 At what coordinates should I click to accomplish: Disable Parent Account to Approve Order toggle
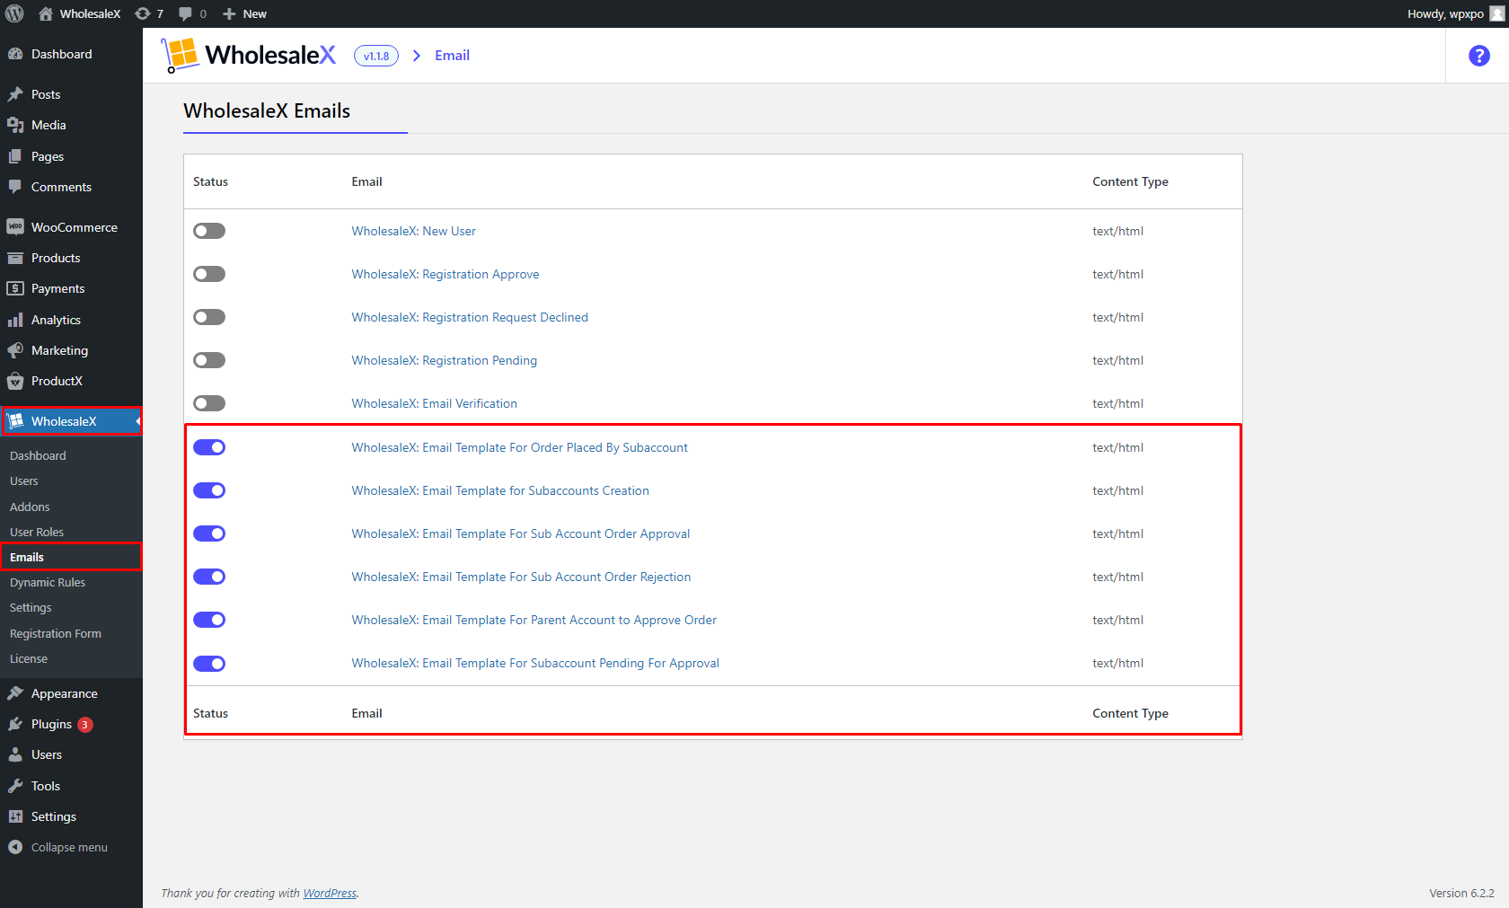pyautogui.click(x=209, y=620)
